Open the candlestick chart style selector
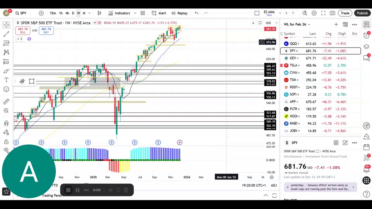The image size is (372, 209). (99, 13)
